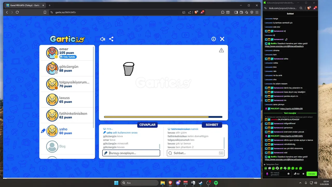Open Brave VPN shield icon
Viewport: 332px width, 187px height.
(252, 12)
